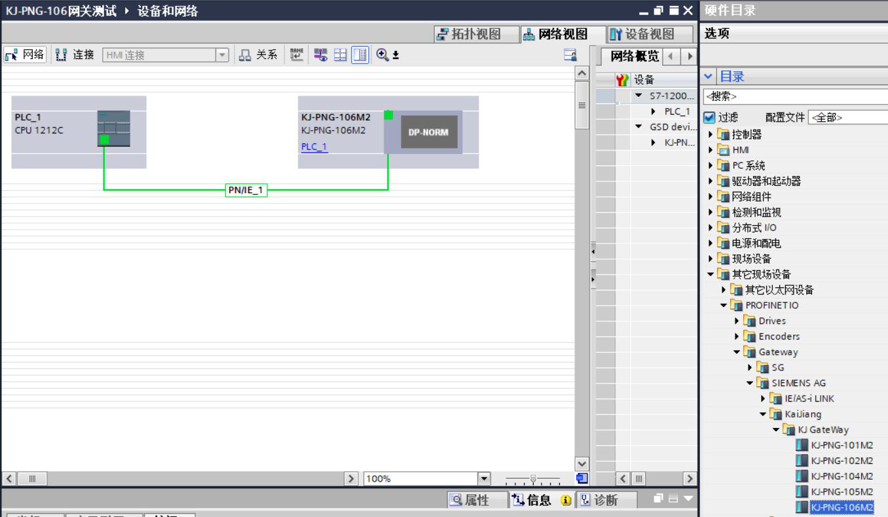Open the 配置文件 profile dropdown
The image size is (888, 517).
click(847, 118)
